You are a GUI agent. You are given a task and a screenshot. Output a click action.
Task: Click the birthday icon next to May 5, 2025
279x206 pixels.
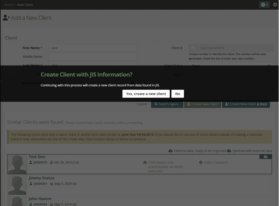click(x=51, y=184)
